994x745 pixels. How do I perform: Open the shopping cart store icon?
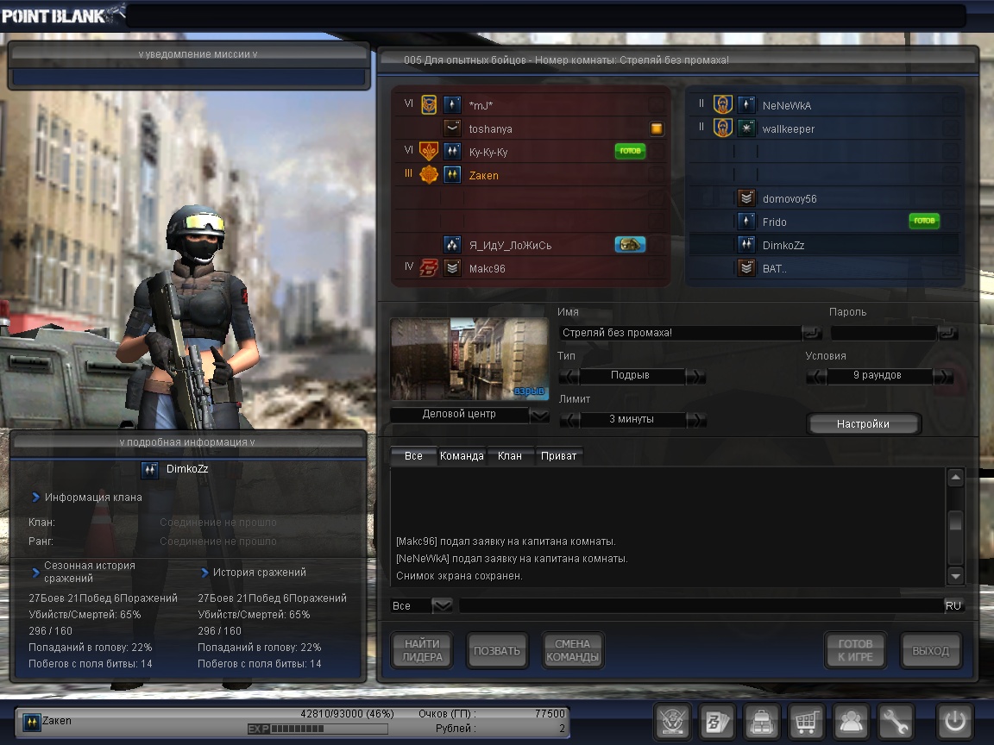pyautogui.click(x=806, y=722)
